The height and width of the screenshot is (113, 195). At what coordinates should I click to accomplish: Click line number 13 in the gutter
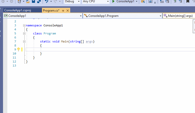coord(14,66)
